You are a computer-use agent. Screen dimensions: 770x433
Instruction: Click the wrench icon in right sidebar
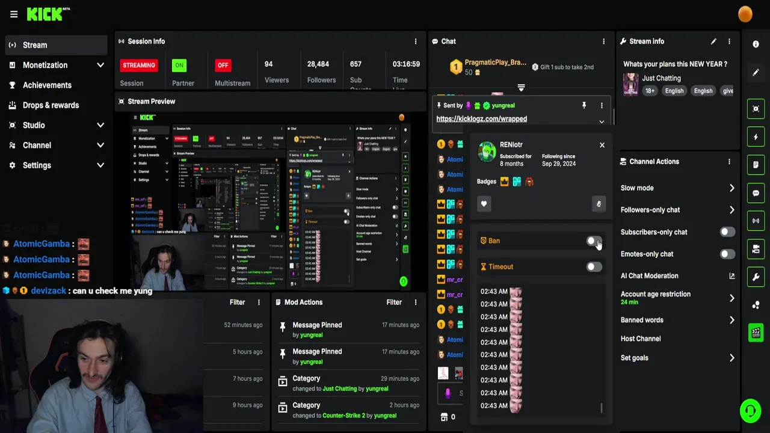coord(756,277)
